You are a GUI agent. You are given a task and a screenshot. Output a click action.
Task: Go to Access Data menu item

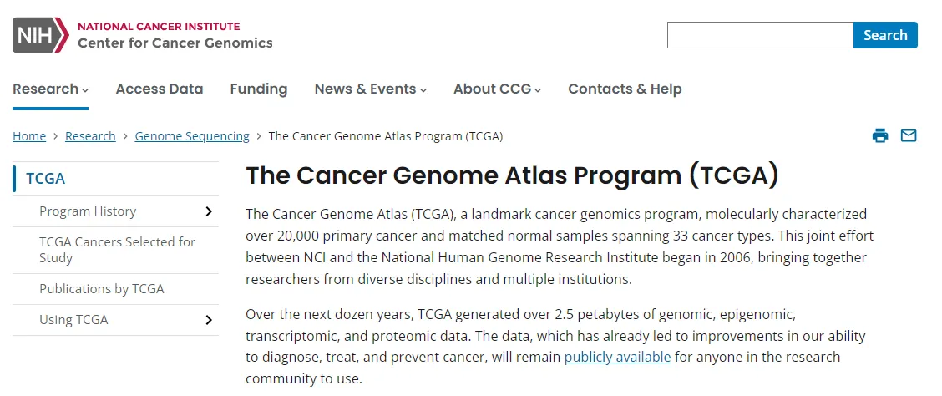(160, 89)
